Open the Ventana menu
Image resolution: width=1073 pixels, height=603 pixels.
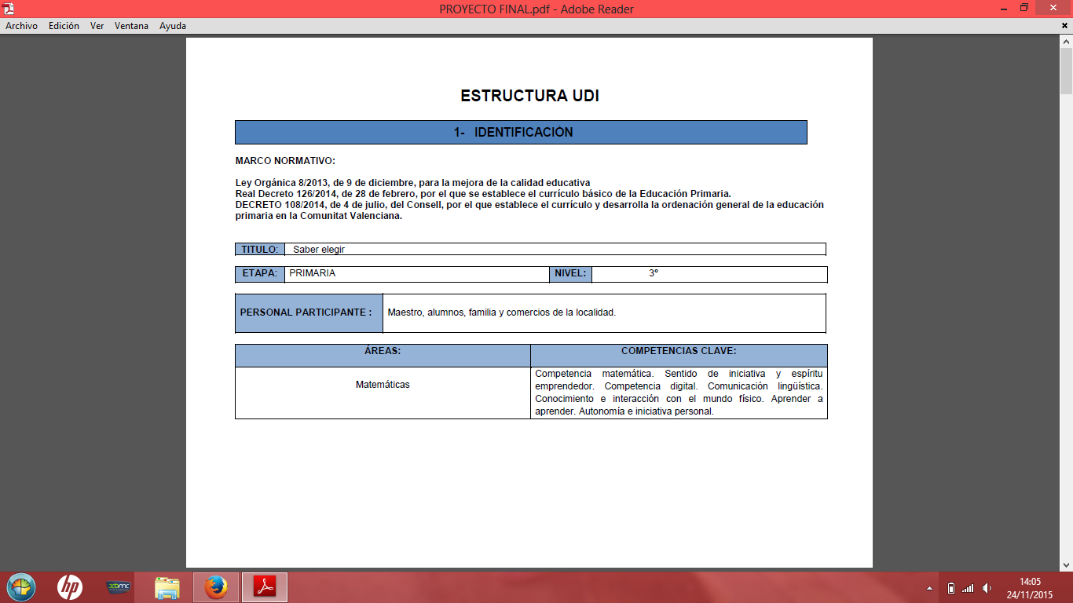pyautogui.click(x=131, y=26)
